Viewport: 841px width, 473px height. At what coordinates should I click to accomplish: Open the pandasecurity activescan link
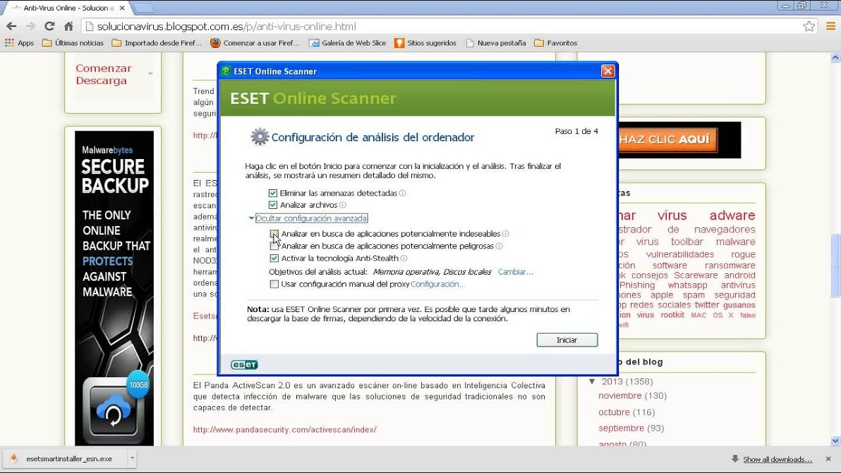pos(284,430)
